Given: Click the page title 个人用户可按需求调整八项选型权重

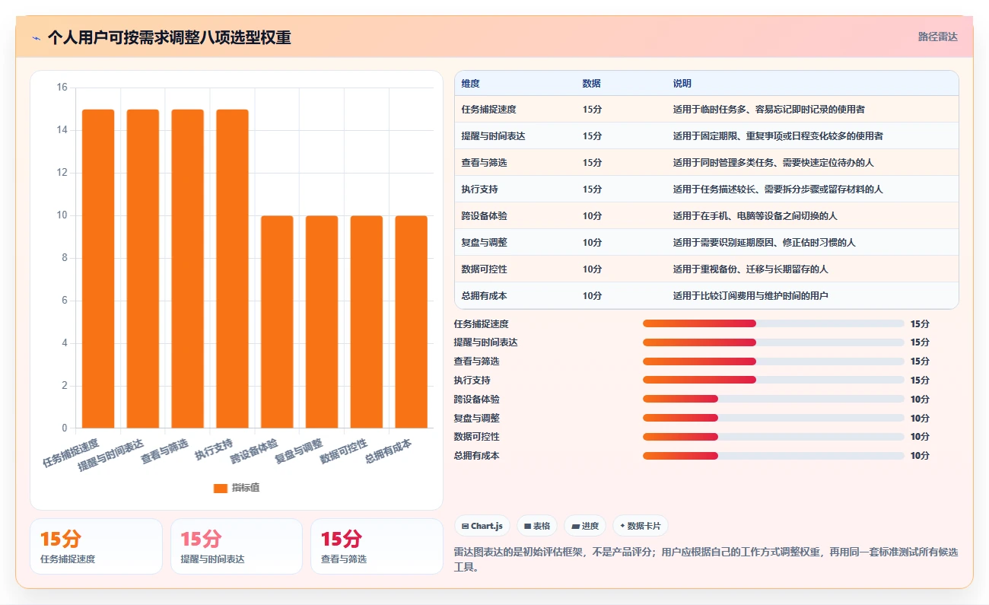Looking at the screenshot, I should (169, 37).
